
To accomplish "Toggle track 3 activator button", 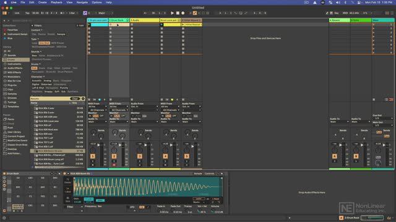I will click(139, 156).
